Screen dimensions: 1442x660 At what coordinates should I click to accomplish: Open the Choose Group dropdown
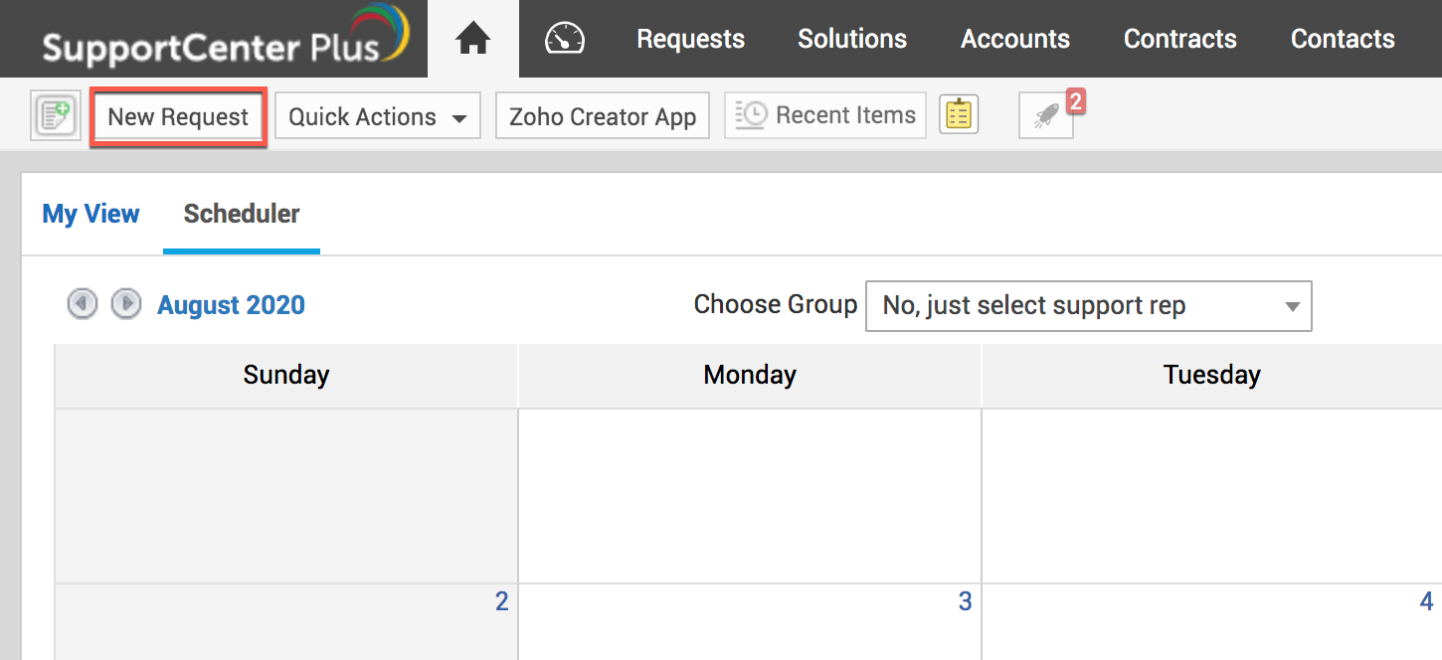point(1088,306)
